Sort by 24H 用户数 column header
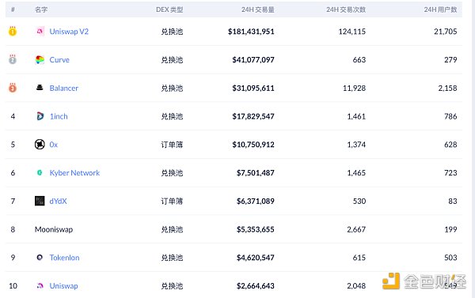 [x=440, y=9]
